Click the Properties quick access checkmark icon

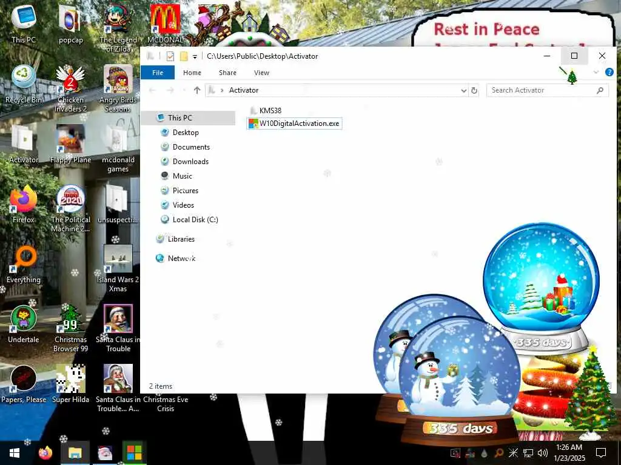170,56
